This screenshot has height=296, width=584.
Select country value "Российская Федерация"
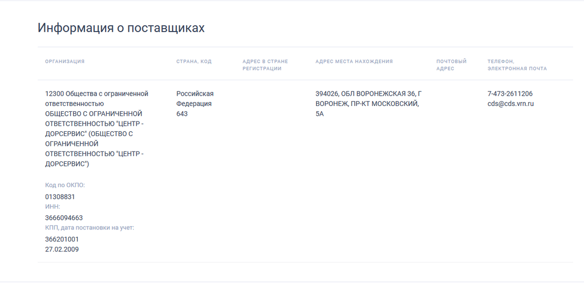(195, 99)
